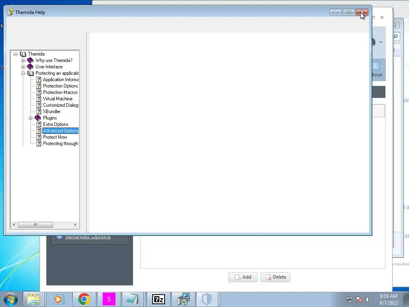The height and width of the screenshot is (307, 409).
Task: Click the Why use Themida? book icon
Action: 30,60
